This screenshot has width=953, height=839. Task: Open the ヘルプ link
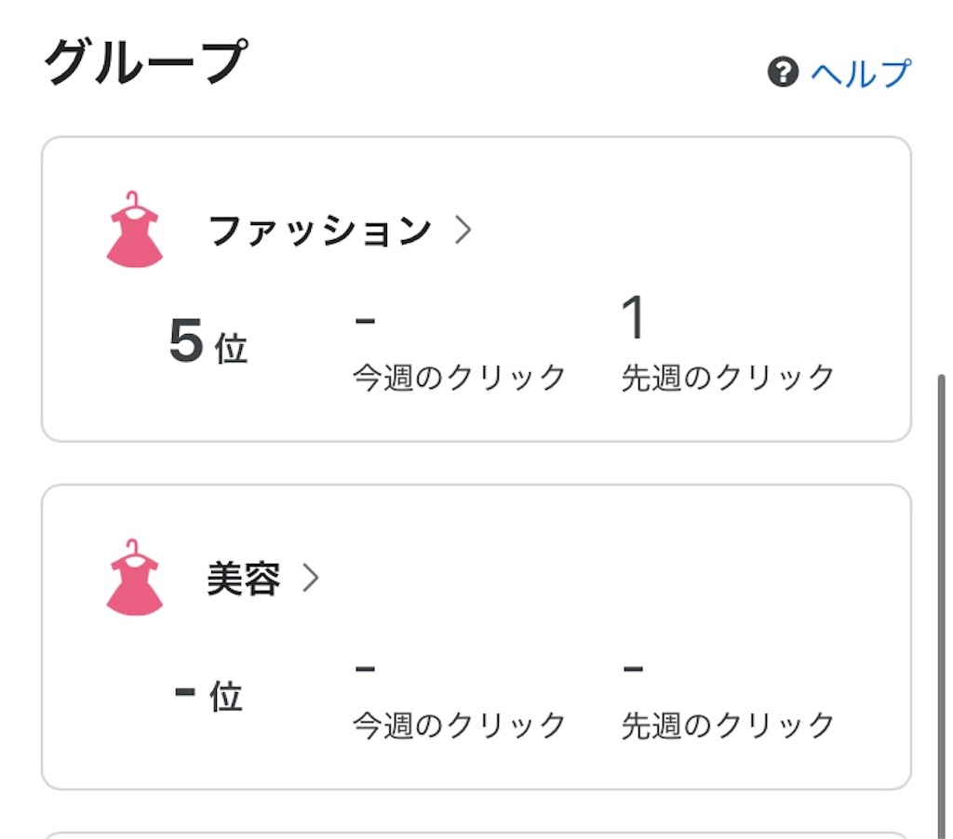pos(861,73)
